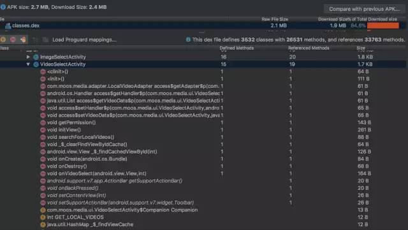
Task: Click the classes.dex file icon
Action: [8, 25]
